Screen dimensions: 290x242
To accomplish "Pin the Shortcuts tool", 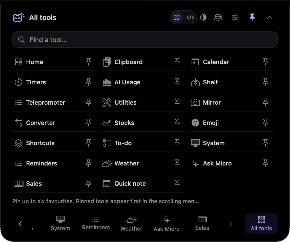I will pyautogui.click(x=89, y=143).
